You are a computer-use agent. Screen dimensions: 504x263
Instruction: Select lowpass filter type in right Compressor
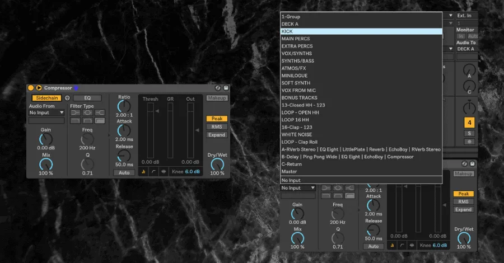coord(326,195)
